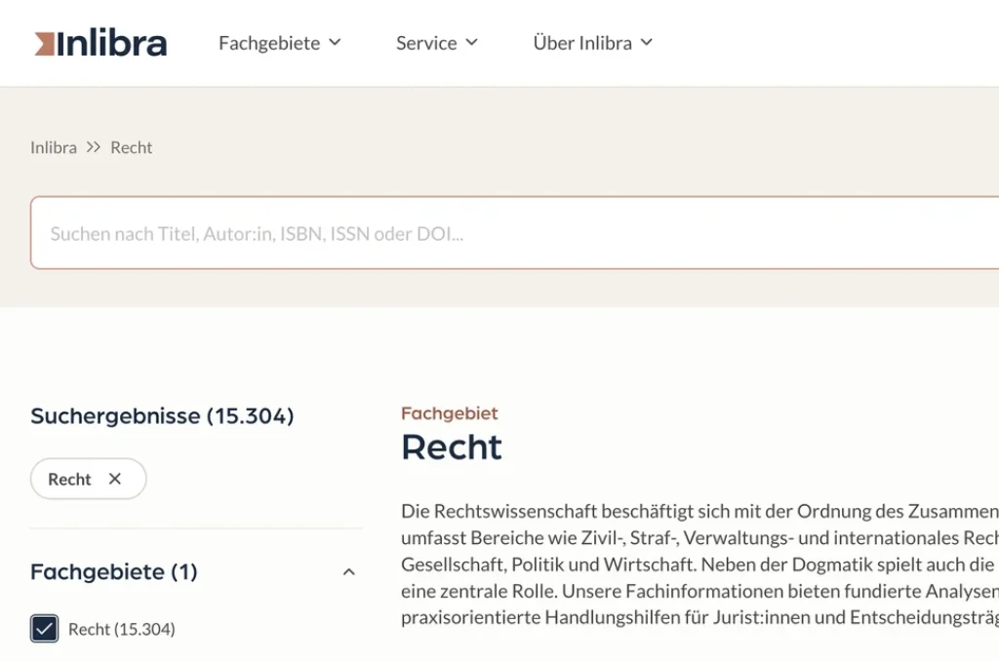Open the Über Inlibra menu

click(x=592, y=43)
